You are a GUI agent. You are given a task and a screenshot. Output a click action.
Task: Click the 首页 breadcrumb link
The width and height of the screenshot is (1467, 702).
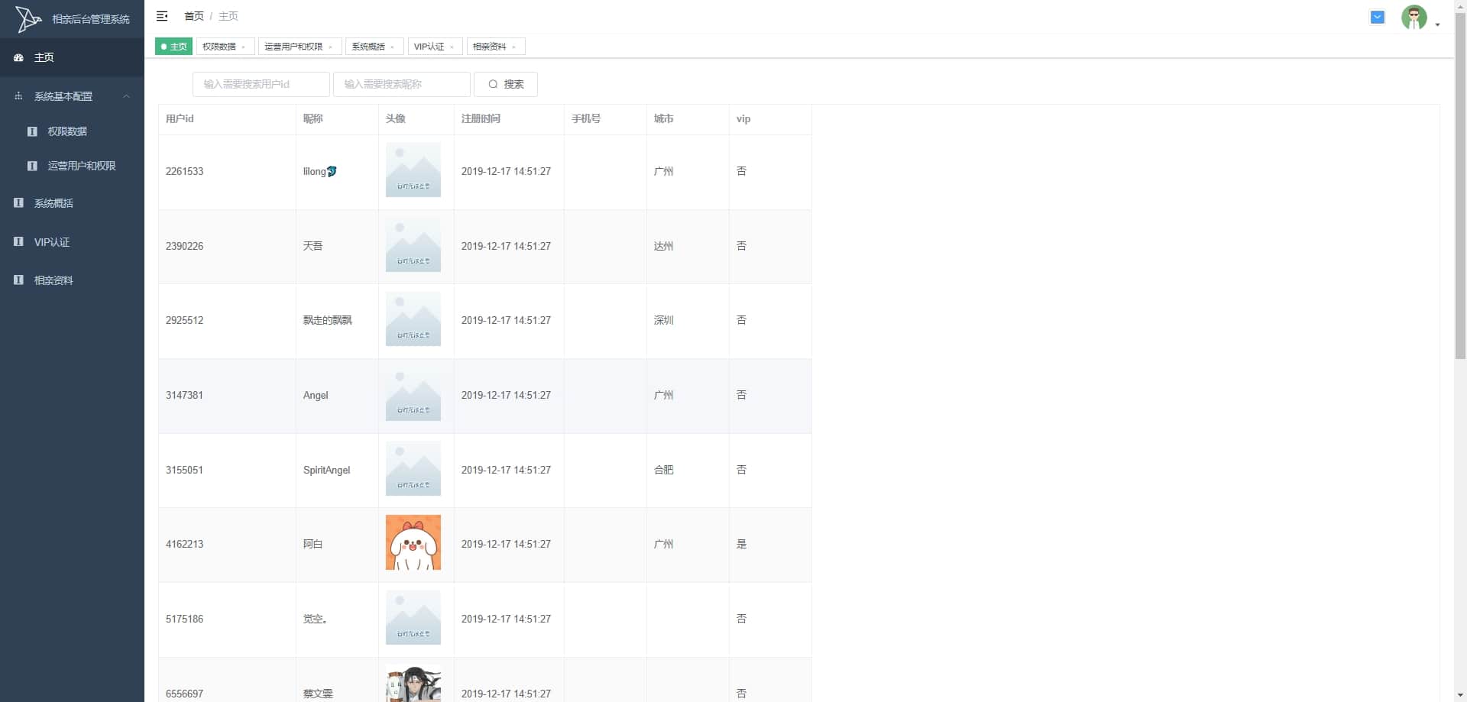coord(194,16)
